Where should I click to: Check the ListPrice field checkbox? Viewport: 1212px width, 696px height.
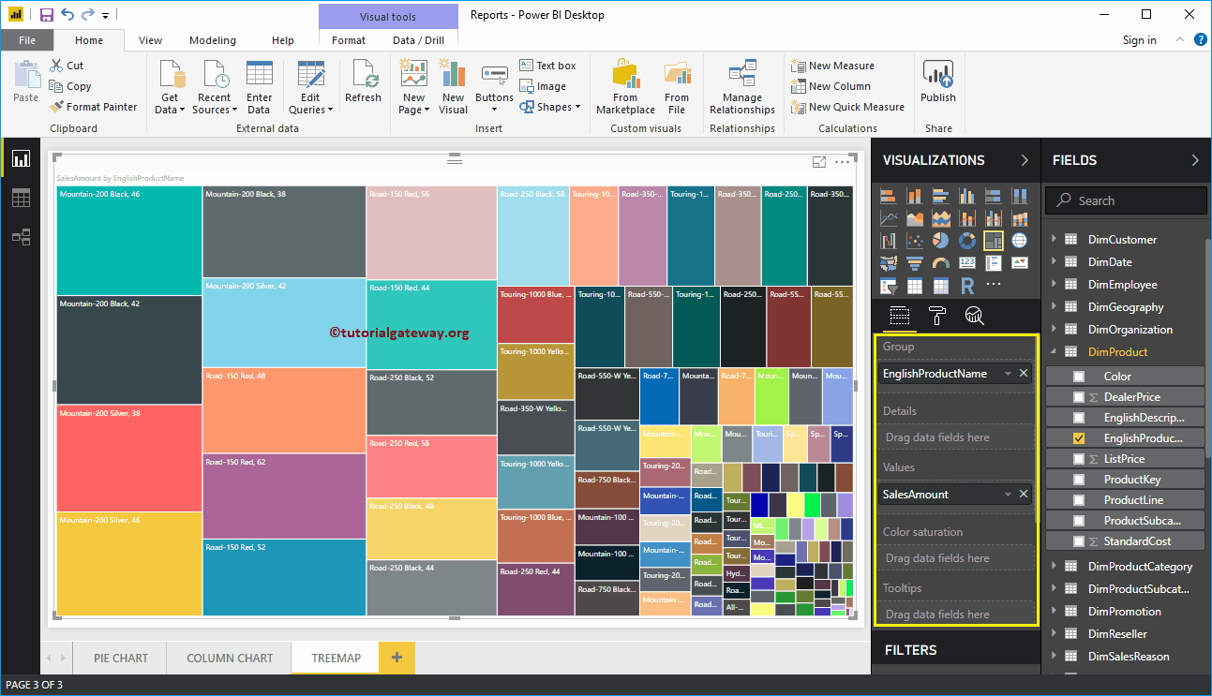pyautogui.click(x=1079, y=459)
